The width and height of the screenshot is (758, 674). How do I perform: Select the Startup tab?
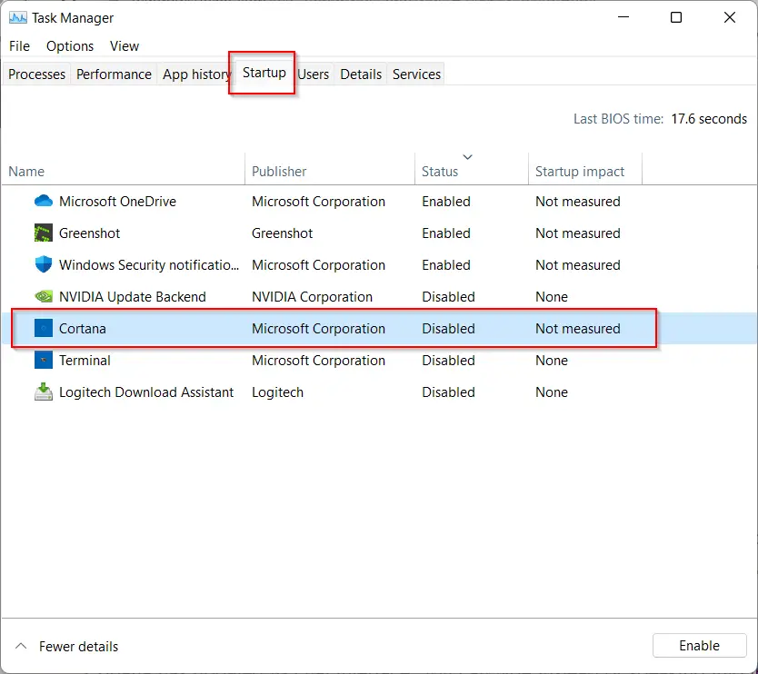click(x=264, y=73)
